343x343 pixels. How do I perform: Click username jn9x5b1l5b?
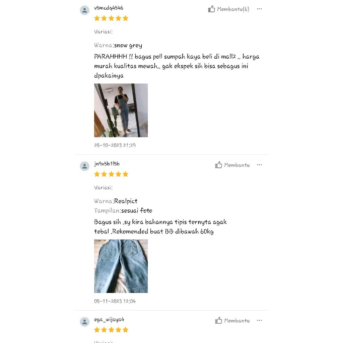(x=107, y=164)
